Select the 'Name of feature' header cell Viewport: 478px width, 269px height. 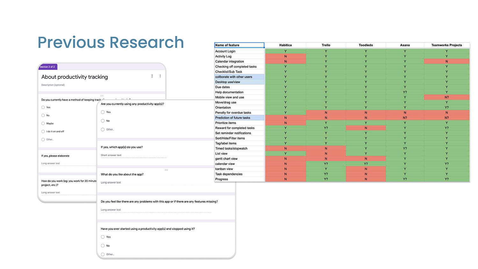239,45
